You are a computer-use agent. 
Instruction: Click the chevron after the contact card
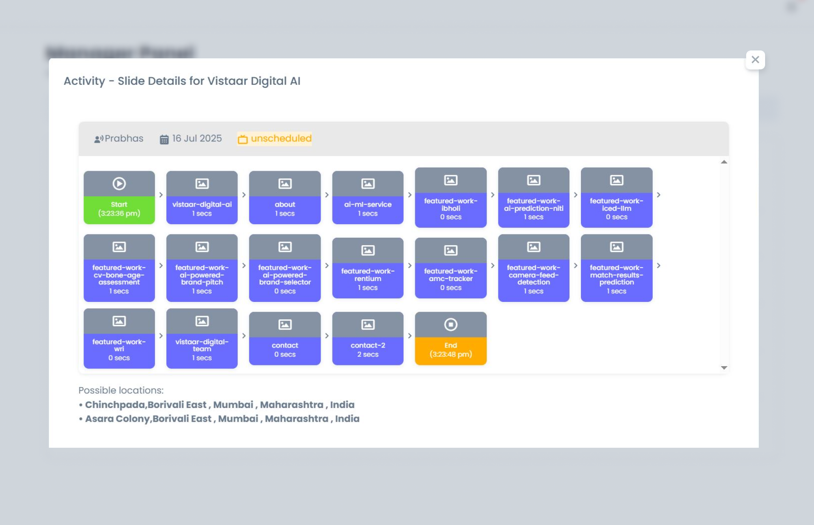tap(327, 336)
